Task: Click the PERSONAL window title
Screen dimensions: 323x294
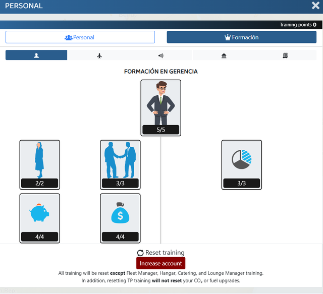Action: tap(24, 6)
